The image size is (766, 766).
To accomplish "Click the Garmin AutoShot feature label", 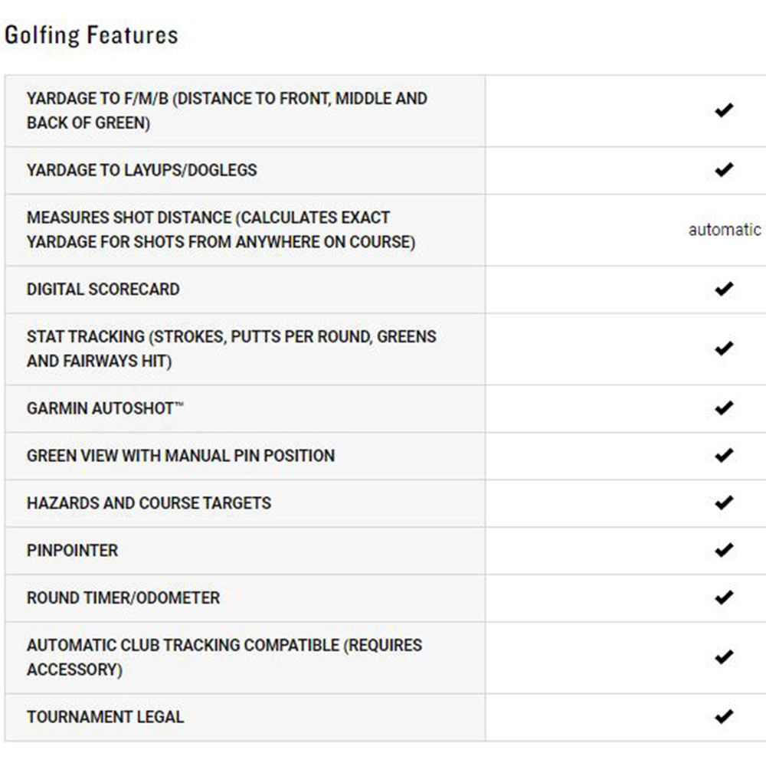I will (x=105, y=408).
